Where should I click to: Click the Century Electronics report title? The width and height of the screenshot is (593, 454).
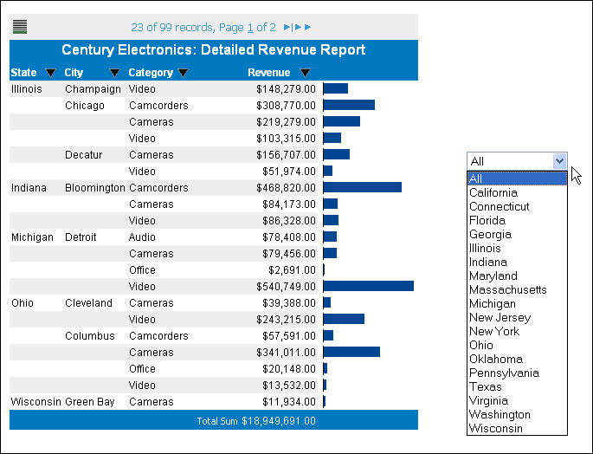pos(213,50)
